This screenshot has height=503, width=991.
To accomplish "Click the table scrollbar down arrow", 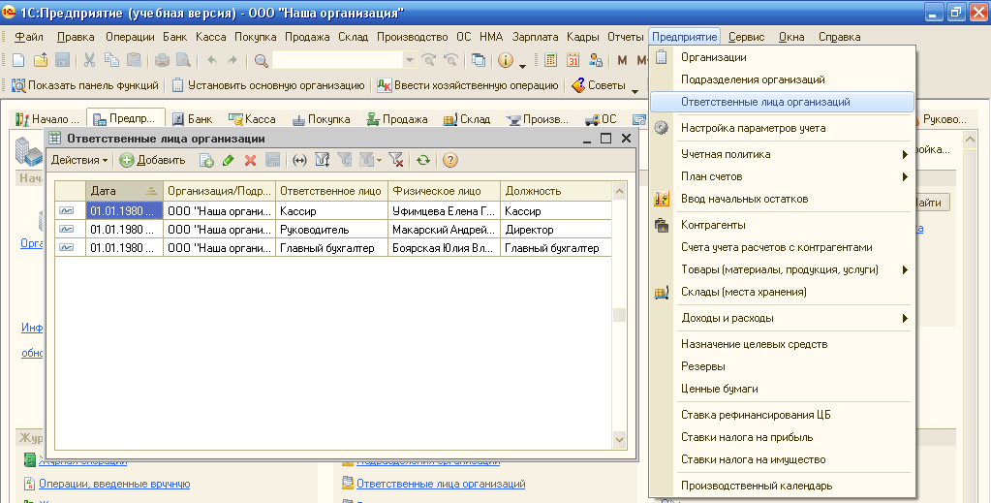I will click(x=619, y=440).
